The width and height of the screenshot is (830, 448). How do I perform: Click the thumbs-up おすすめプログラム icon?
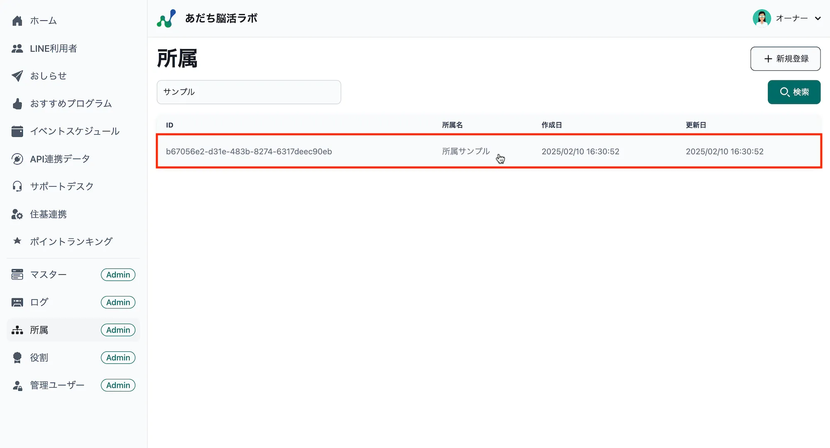pyautogui.click(x=17, y=104)
